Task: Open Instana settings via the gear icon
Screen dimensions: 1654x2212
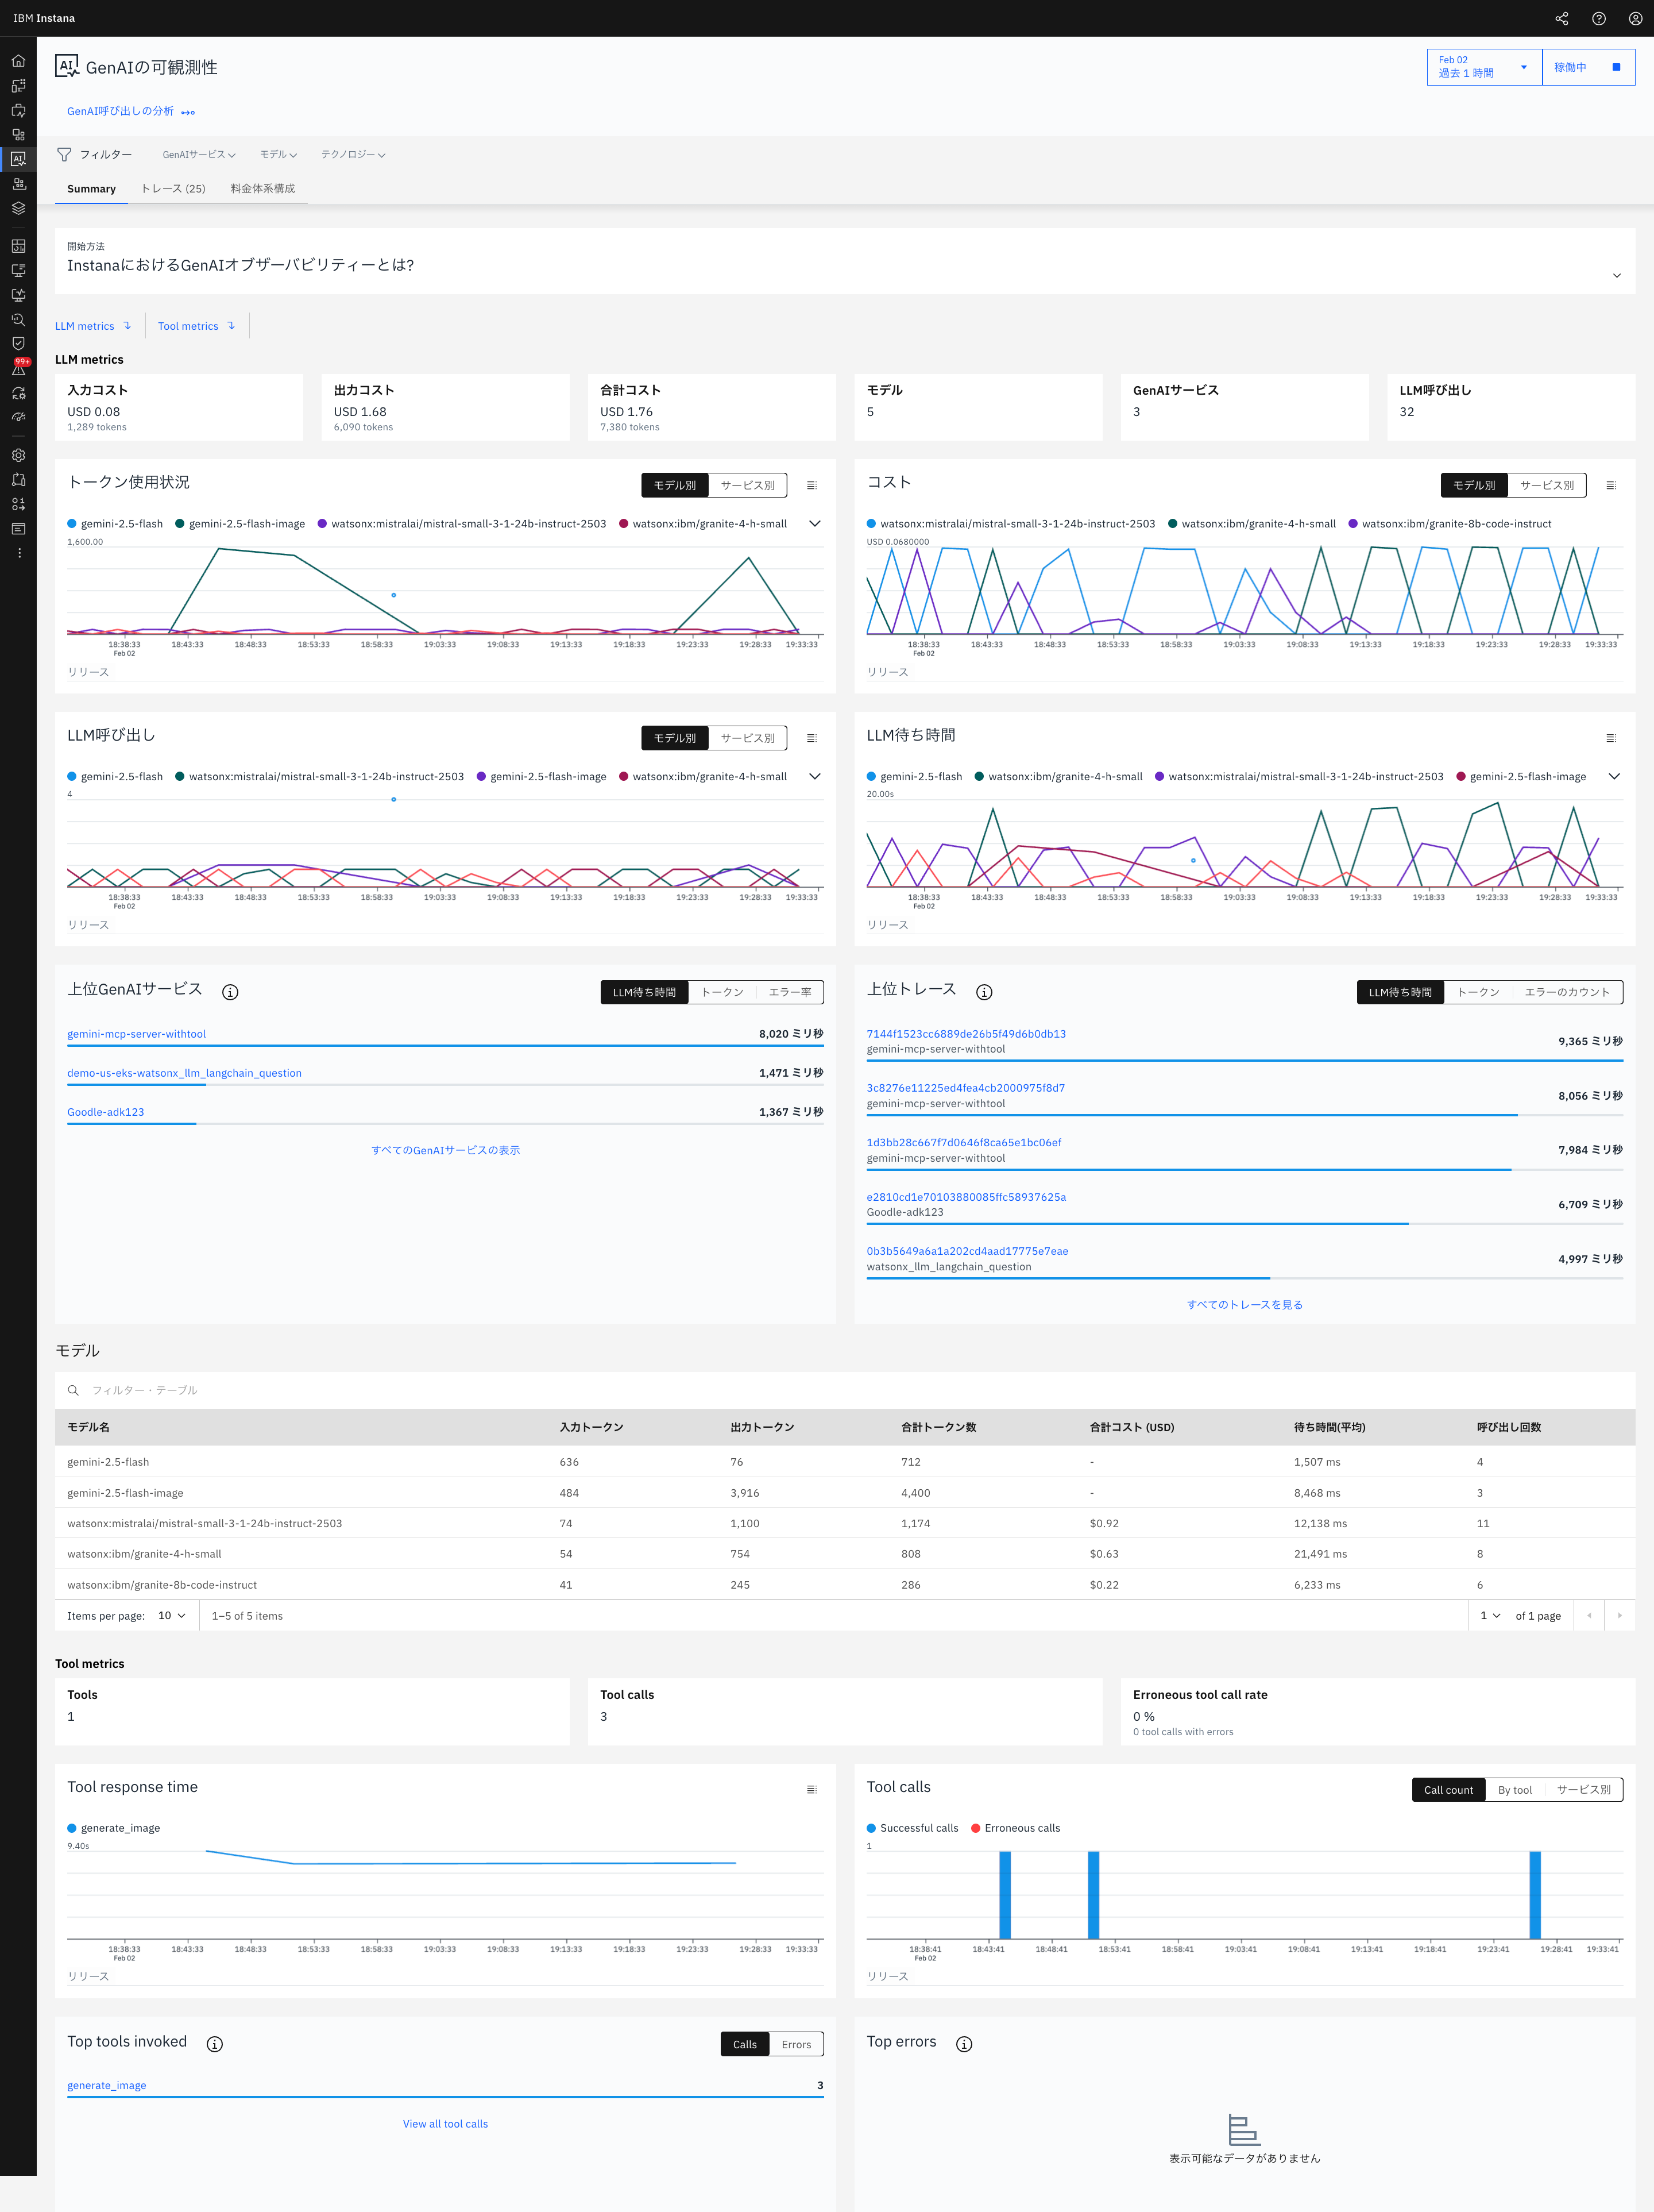Action: [x=18, y=455]
